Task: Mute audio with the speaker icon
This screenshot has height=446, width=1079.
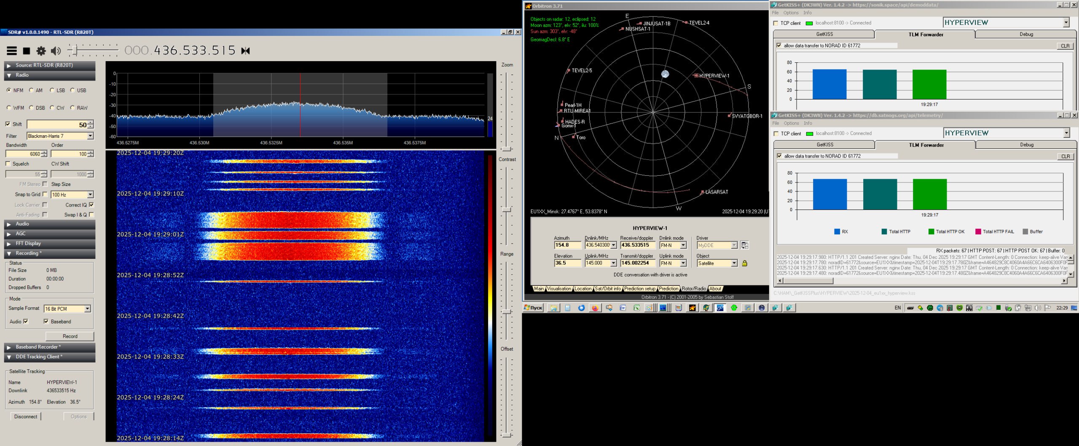Action: click(x=56, y=51)
